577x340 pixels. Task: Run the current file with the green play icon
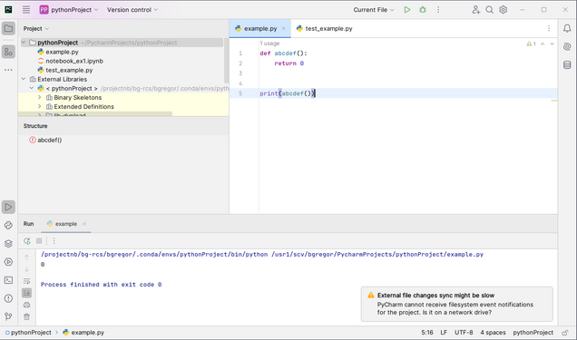pyautogui.click(x=407, y=10)
